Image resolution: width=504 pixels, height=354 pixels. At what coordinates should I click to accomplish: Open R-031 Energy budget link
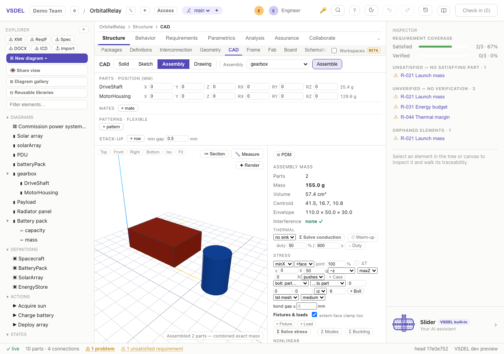click(x=424, y=107)
